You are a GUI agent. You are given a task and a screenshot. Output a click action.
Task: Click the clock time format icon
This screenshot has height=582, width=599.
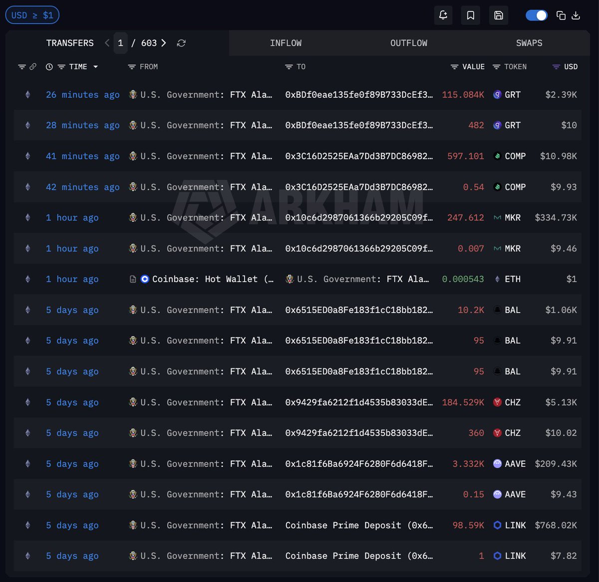(x=49, y=66)
